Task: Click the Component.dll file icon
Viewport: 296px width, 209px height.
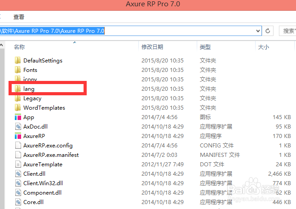Action: pyautogui.click(x=18, y=192)
